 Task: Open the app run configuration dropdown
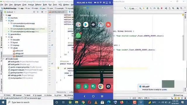coord(133,8)
